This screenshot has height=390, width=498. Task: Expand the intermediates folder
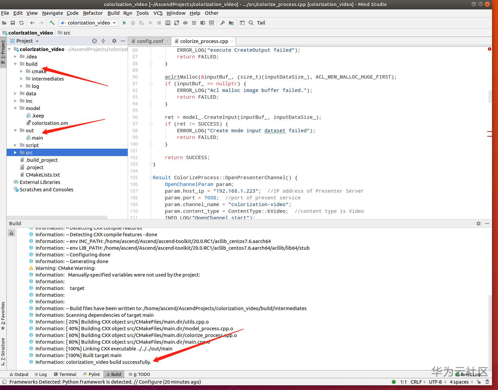pos(21,79)
